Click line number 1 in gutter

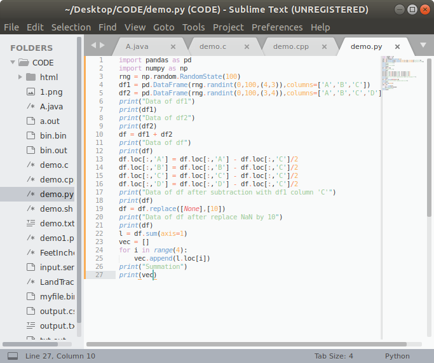tap(101, 60)
